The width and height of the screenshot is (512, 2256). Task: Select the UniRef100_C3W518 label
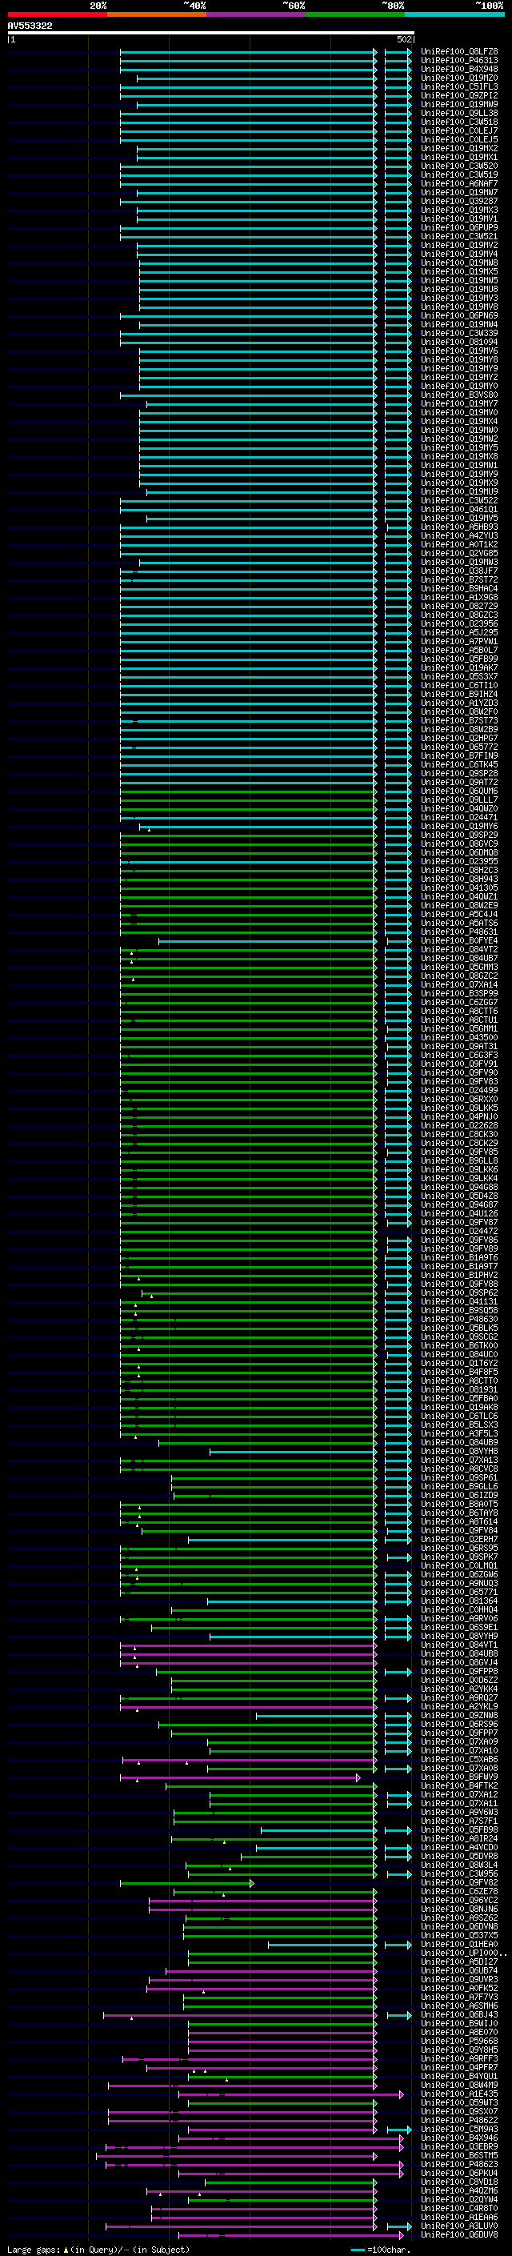[x=459, y=122]
